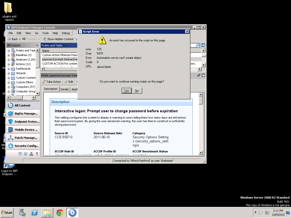Select Custom Content in the tree
291x218 pixels.
(26, 78)
